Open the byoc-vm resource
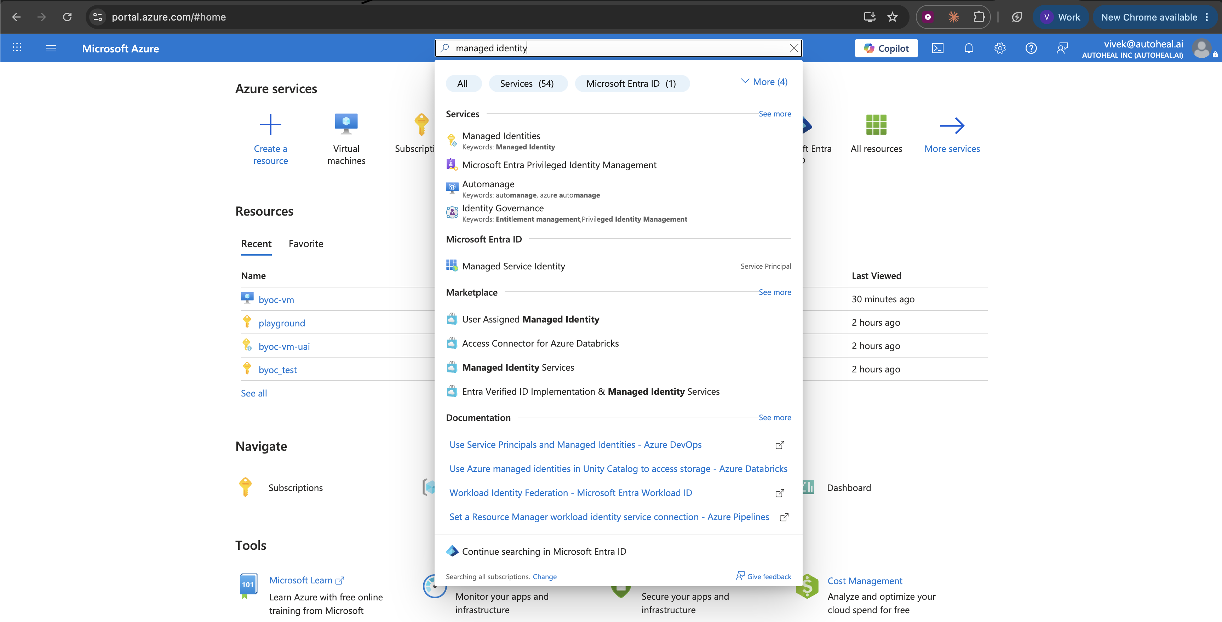The image size is (1222, 622). pos(276,300)
